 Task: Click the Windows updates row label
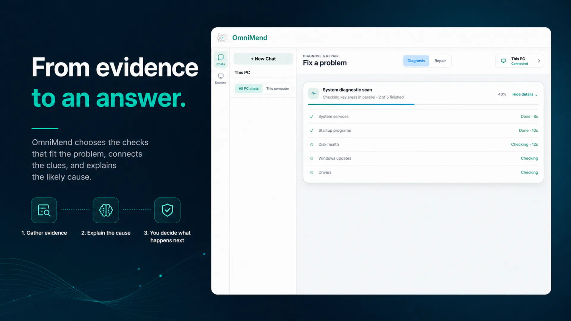335,158
